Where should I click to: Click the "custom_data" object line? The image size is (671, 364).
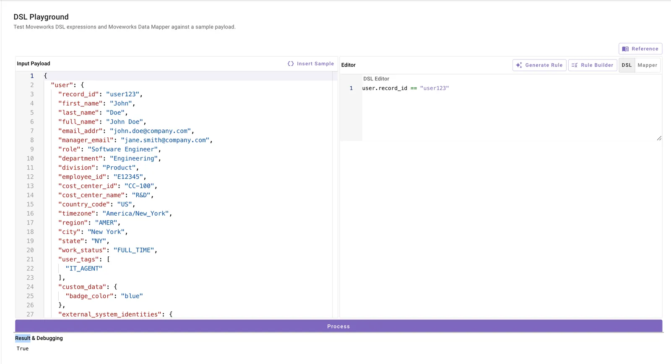pyautogui.click(x=87, y=287)
